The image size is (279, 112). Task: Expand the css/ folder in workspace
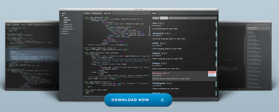click(64, 13)
